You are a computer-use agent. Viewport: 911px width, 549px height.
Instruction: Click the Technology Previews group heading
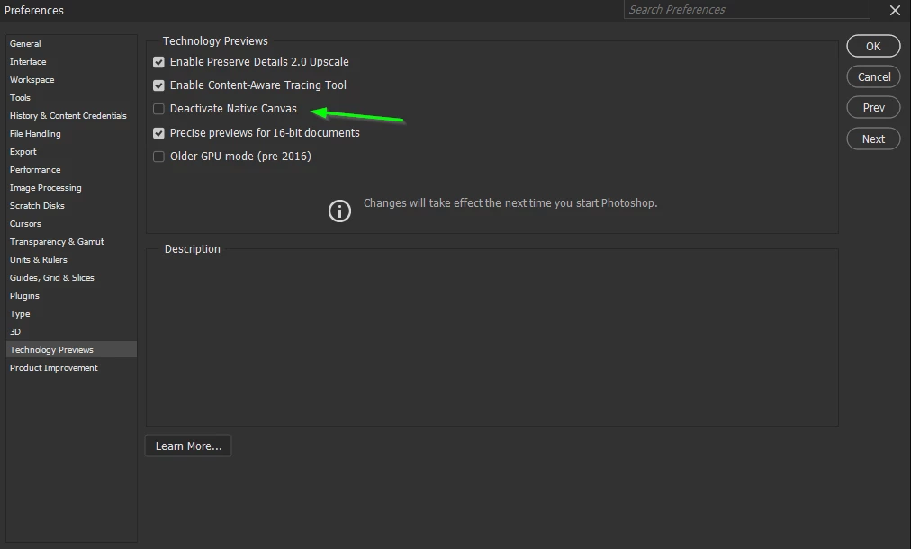point(215,41)
